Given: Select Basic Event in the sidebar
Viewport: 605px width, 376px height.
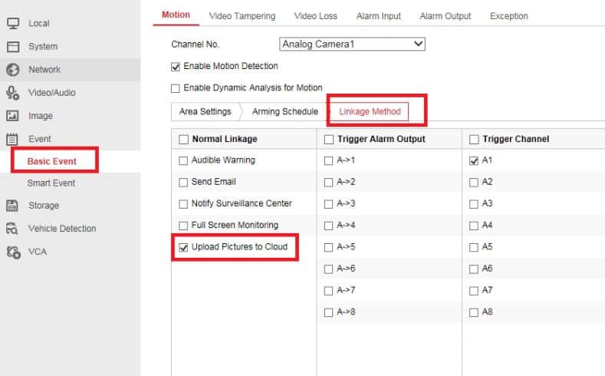Looking at the screenshot, I should click(x=51, y=162).
